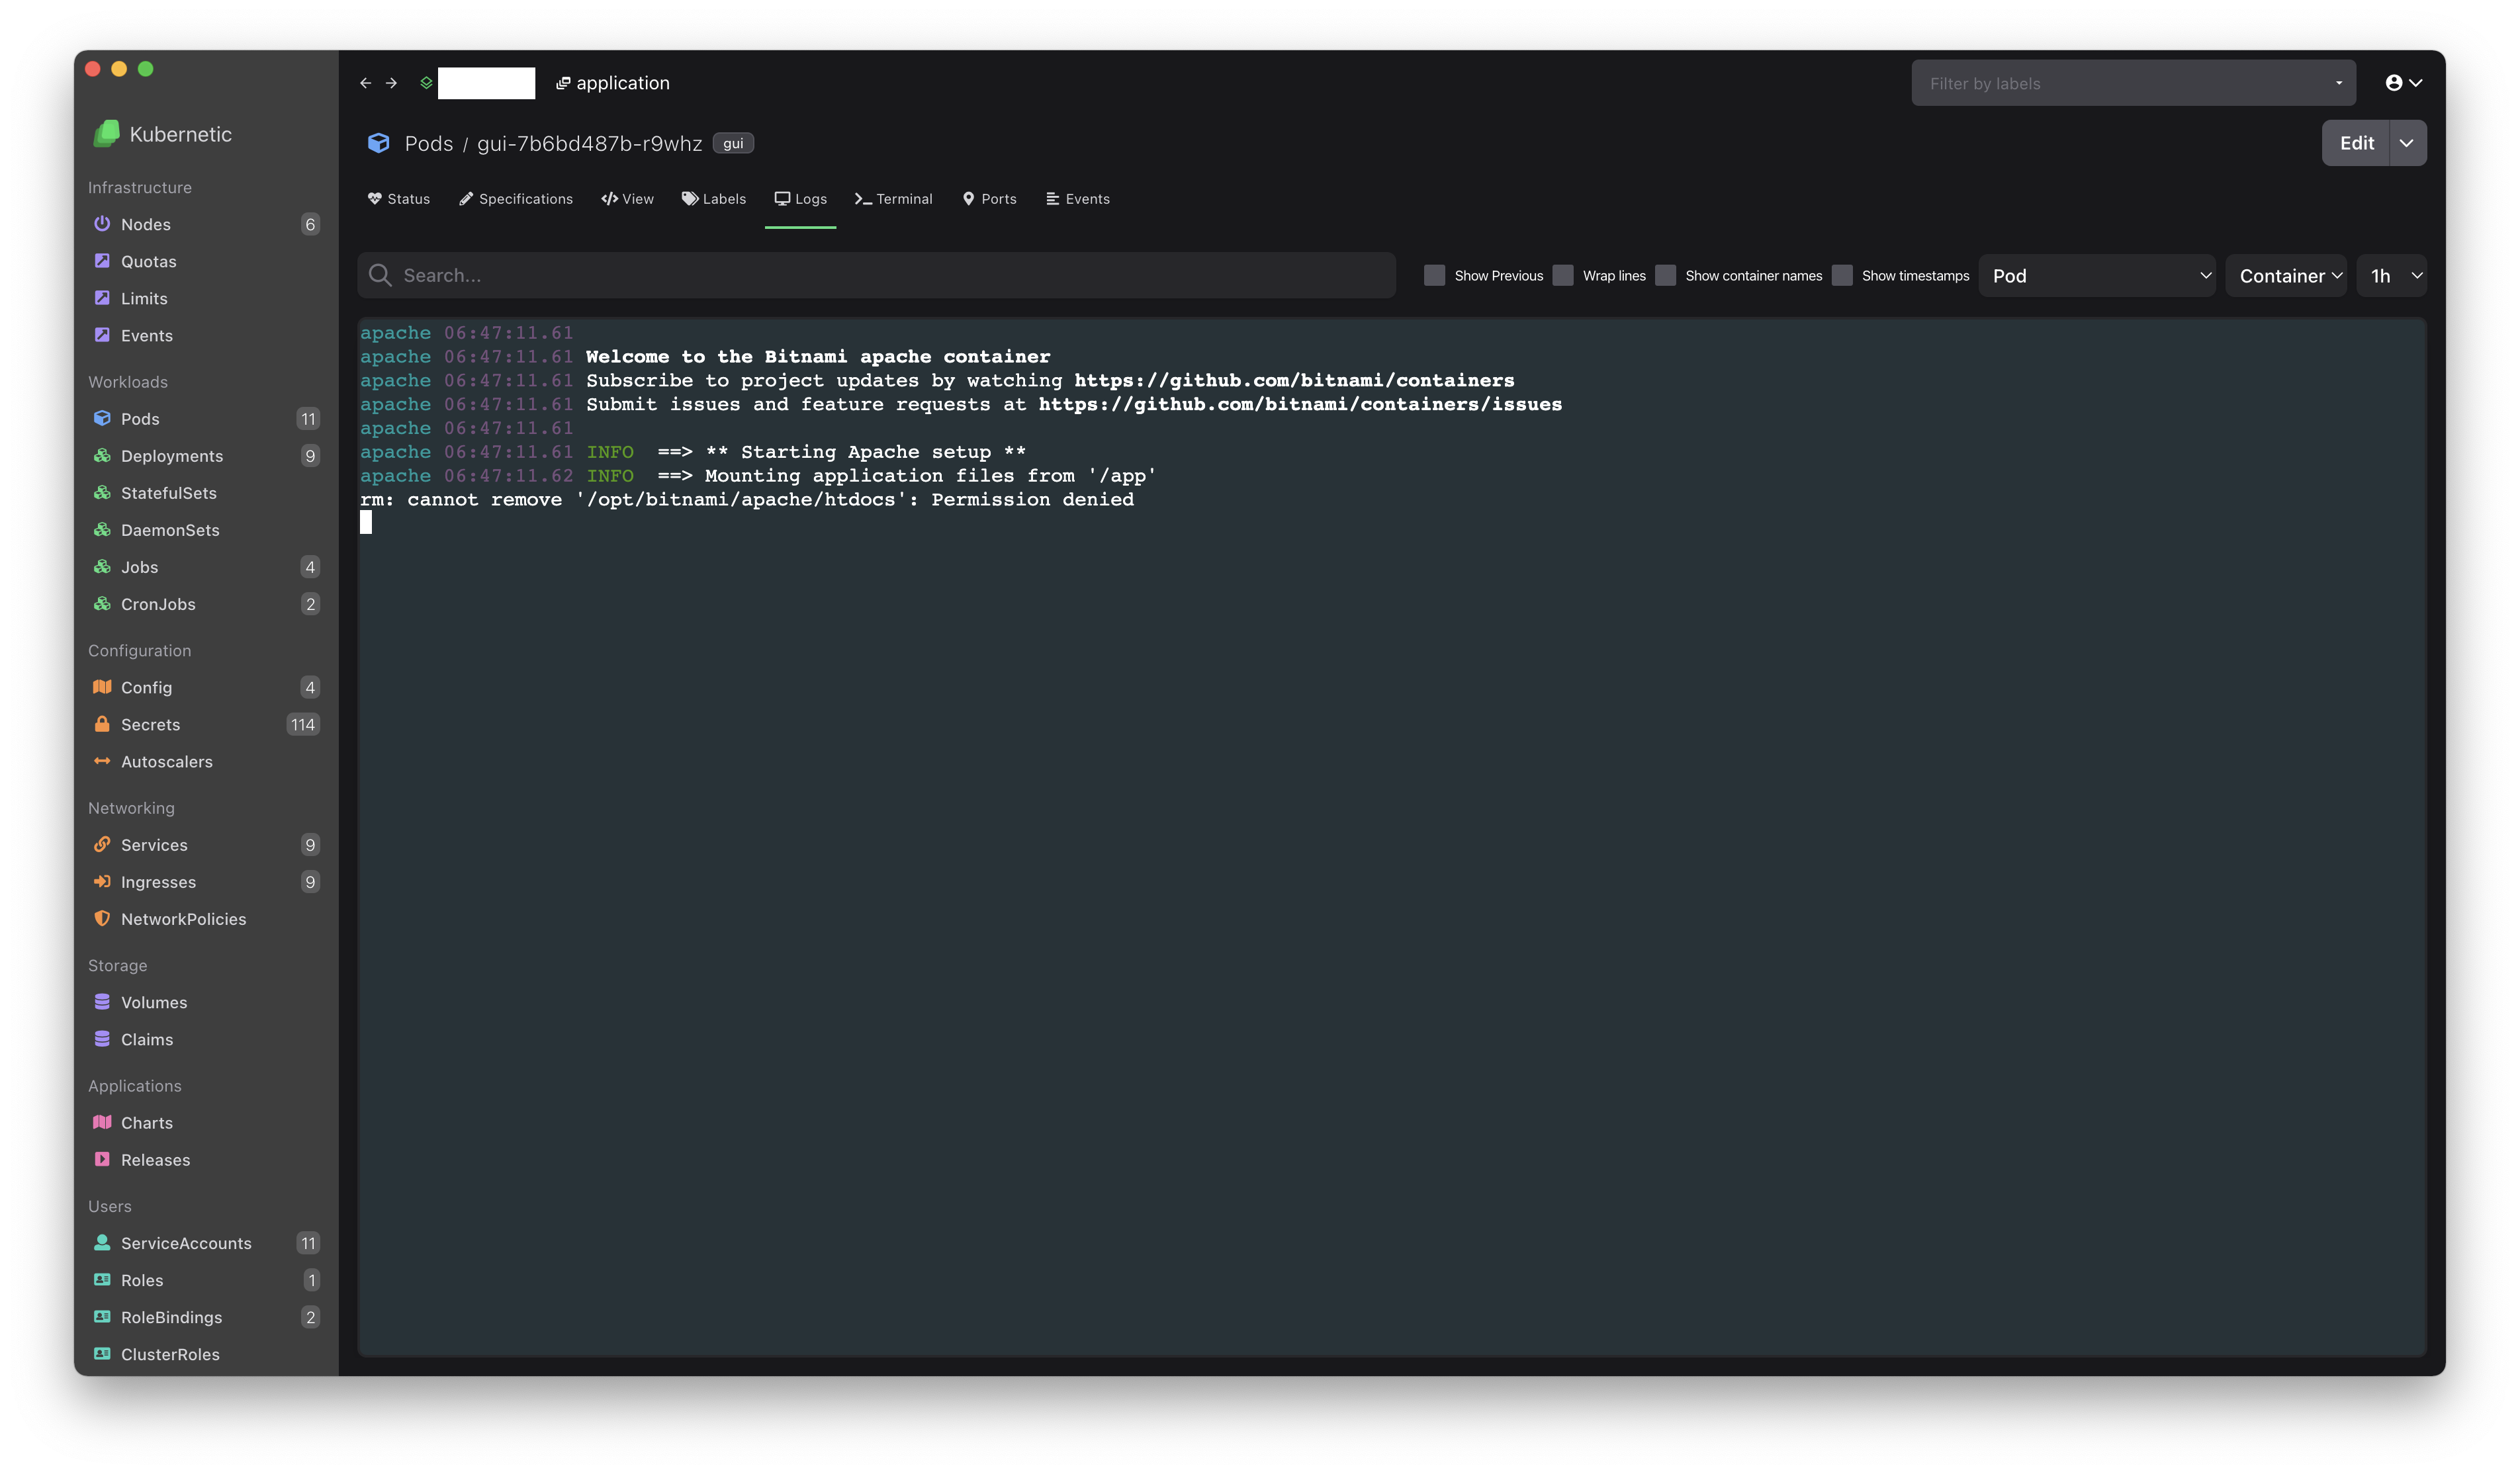Viewport: 2520px width, 1474px height.
Task: Open the Nodes infrastructure view
Action: point(146,224)
